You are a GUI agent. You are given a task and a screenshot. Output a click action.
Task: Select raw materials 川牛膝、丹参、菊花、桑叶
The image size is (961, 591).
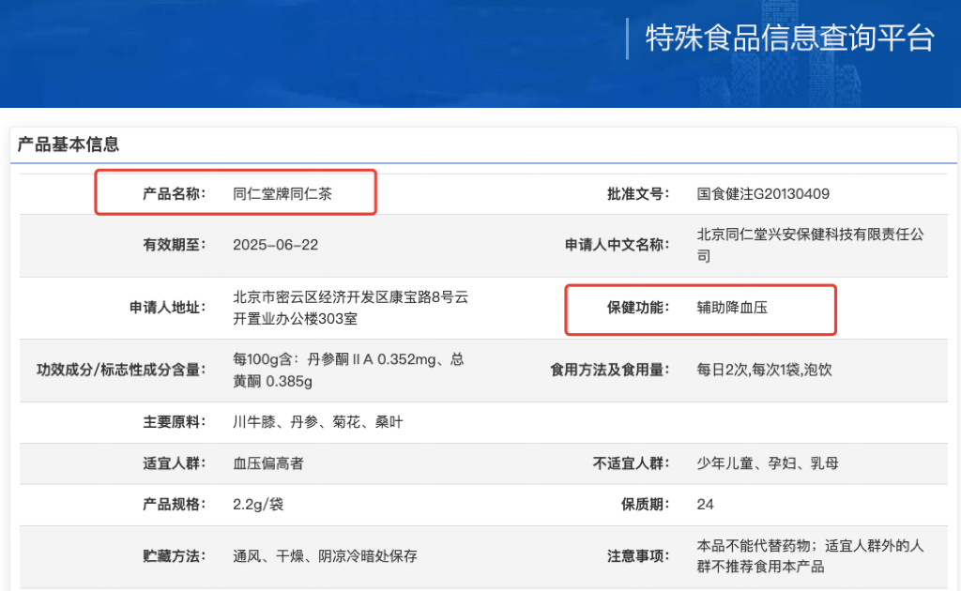pos(317,422)
